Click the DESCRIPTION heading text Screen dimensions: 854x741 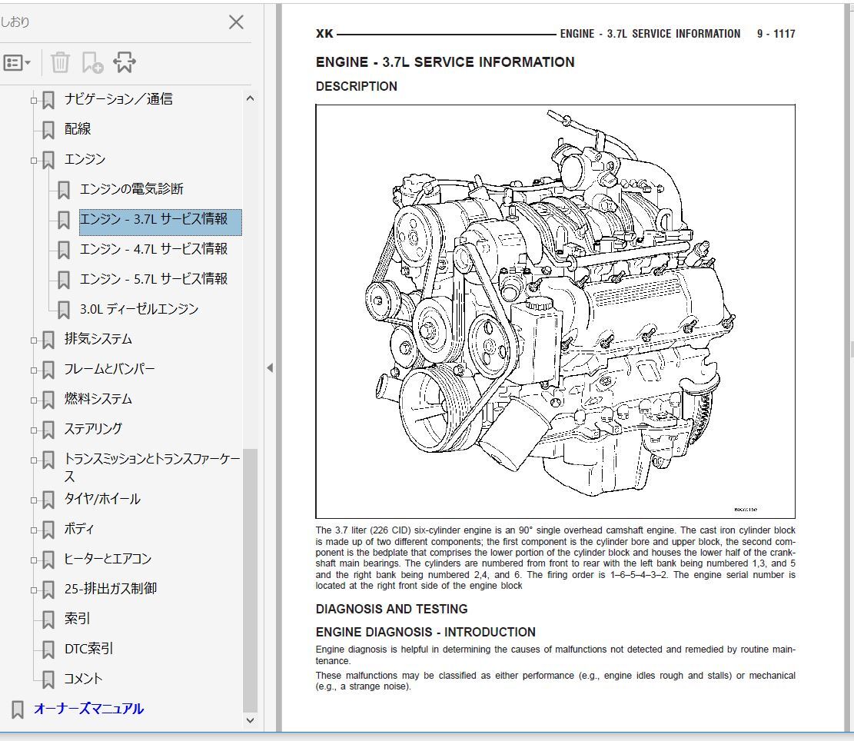pyautogui.click(x=356, y=86)
